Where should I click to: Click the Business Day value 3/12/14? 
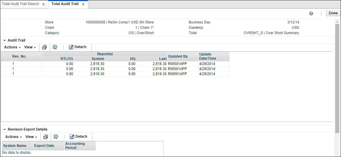click(293, 22)
